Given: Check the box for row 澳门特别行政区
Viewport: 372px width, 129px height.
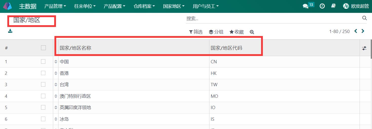Looking at the screenshot, I should pyautogui.click(x=43, y=96).
